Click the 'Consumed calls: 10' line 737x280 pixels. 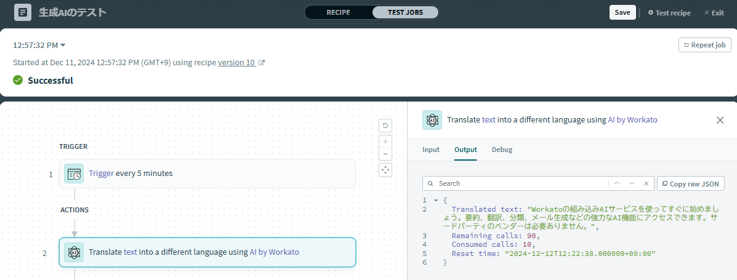tap(494, 245)
